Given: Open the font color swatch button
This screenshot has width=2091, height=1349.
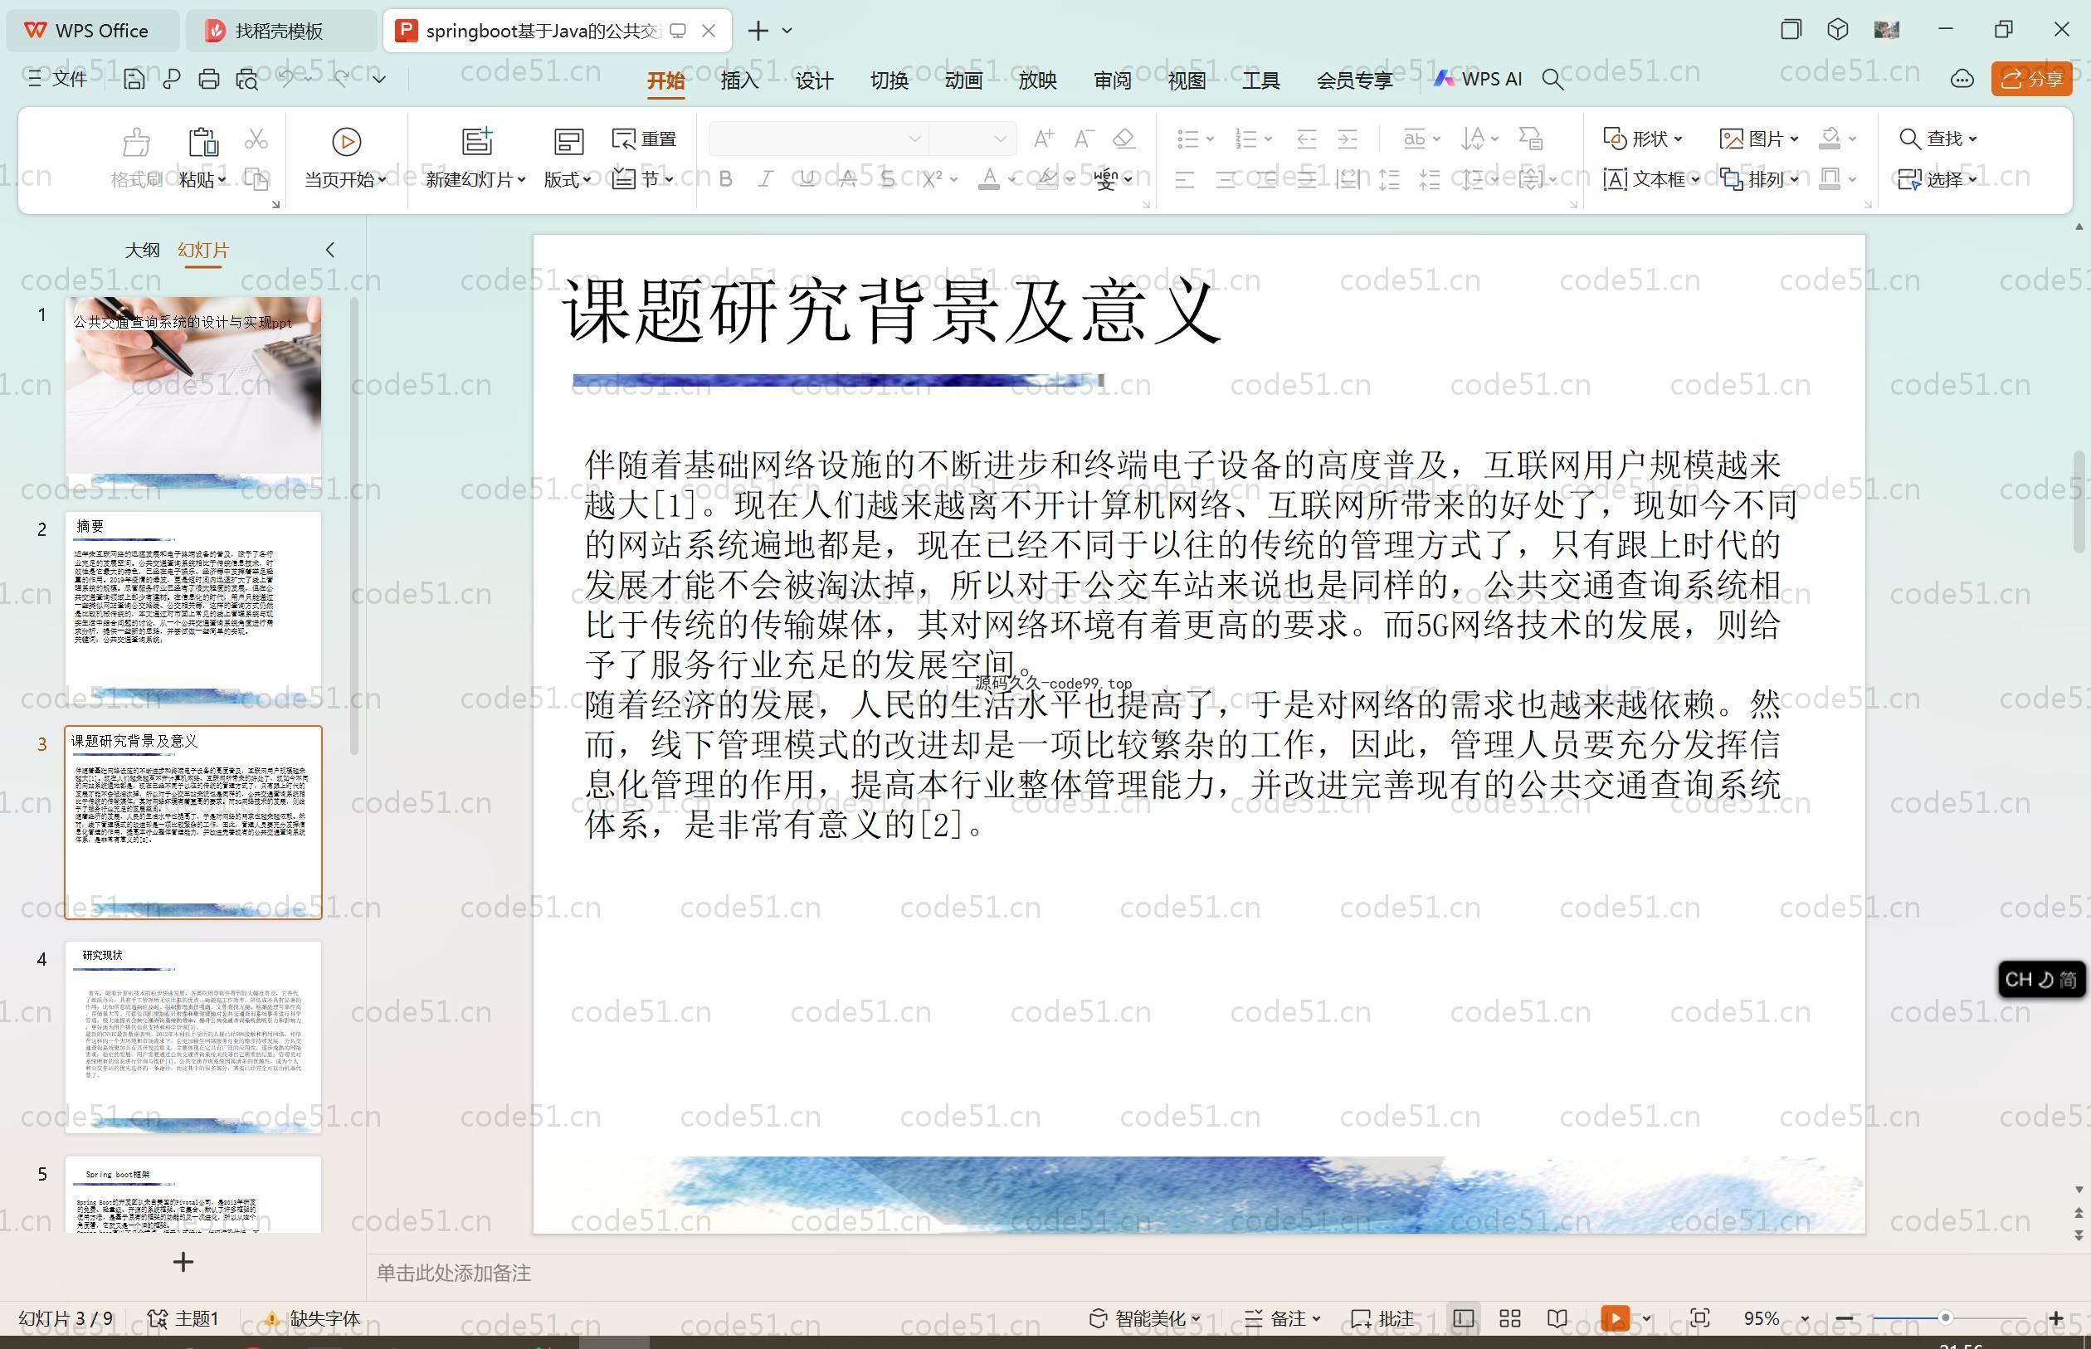Looking at the screenshot, I should pos(989,179).
